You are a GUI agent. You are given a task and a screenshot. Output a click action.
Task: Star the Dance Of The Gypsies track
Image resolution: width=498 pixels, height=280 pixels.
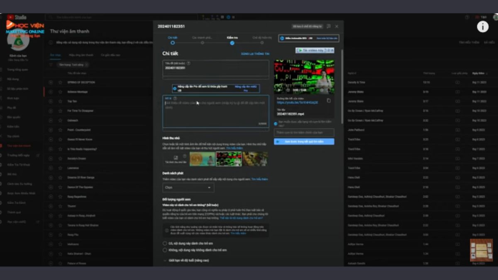tap(60, 187)
